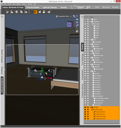Toggle visibility eye for TVstand node

tap(85, 108)
